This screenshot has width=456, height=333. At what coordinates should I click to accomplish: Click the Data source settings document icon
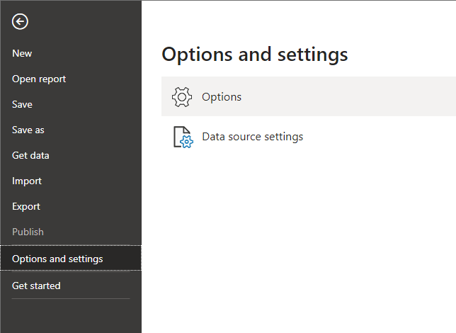[183, 137]
